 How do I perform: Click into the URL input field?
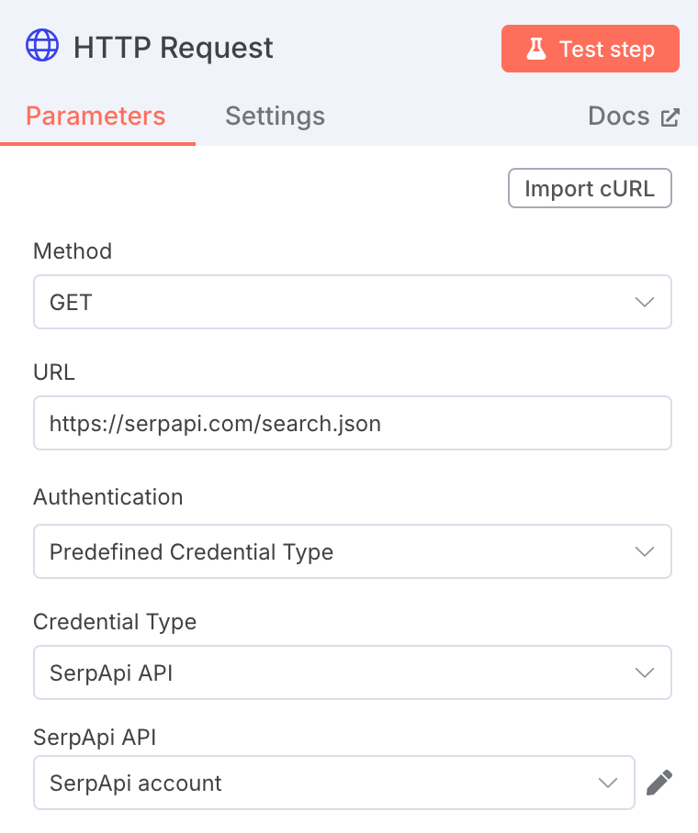coord(352,423)
